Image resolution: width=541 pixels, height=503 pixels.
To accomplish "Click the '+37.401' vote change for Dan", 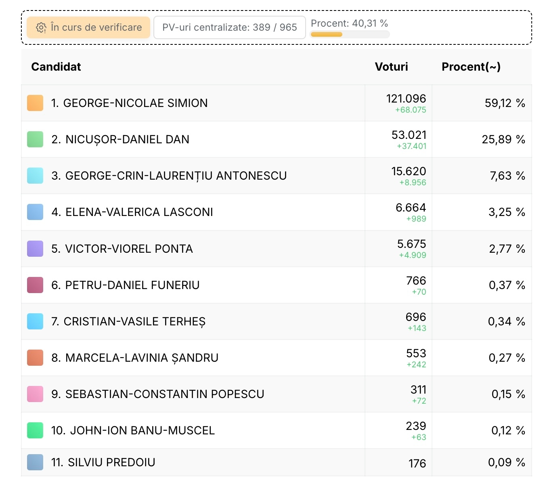I will (411, 146).
